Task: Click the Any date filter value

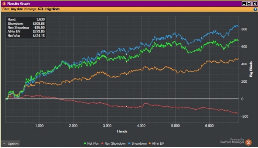Action: point(17,9)
